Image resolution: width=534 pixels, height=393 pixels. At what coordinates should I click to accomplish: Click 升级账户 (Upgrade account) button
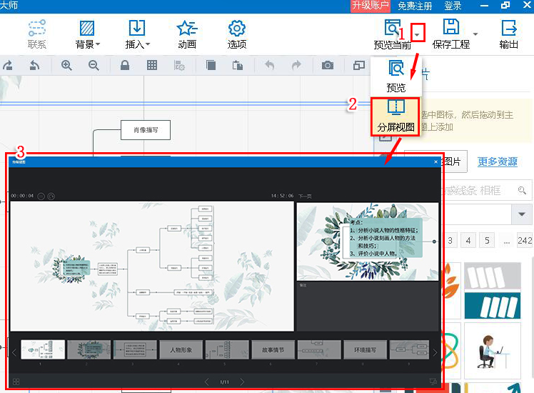[x=370, y=6]
